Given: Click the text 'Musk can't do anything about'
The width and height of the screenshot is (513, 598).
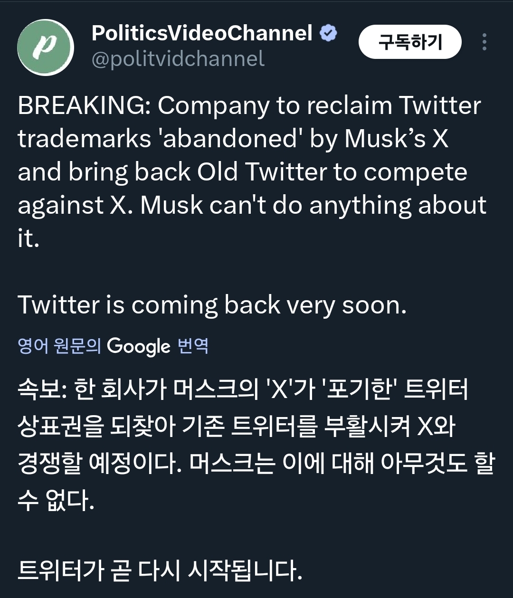Looking at the screenshot, I should coord(313,205).
